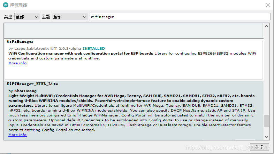
Task: Open the More info link for WiFiManager
Action: point(17,63)
